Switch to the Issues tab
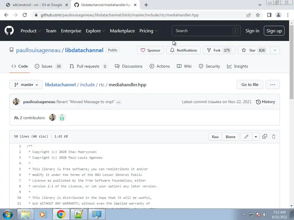This screenshot has width=294, height=220. 48,66
